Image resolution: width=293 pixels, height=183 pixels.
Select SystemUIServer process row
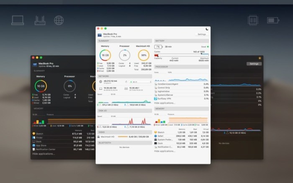point(181,95)
